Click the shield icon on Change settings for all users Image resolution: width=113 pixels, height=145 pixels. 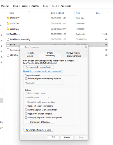pyautogui.click(x=27, y=130)
